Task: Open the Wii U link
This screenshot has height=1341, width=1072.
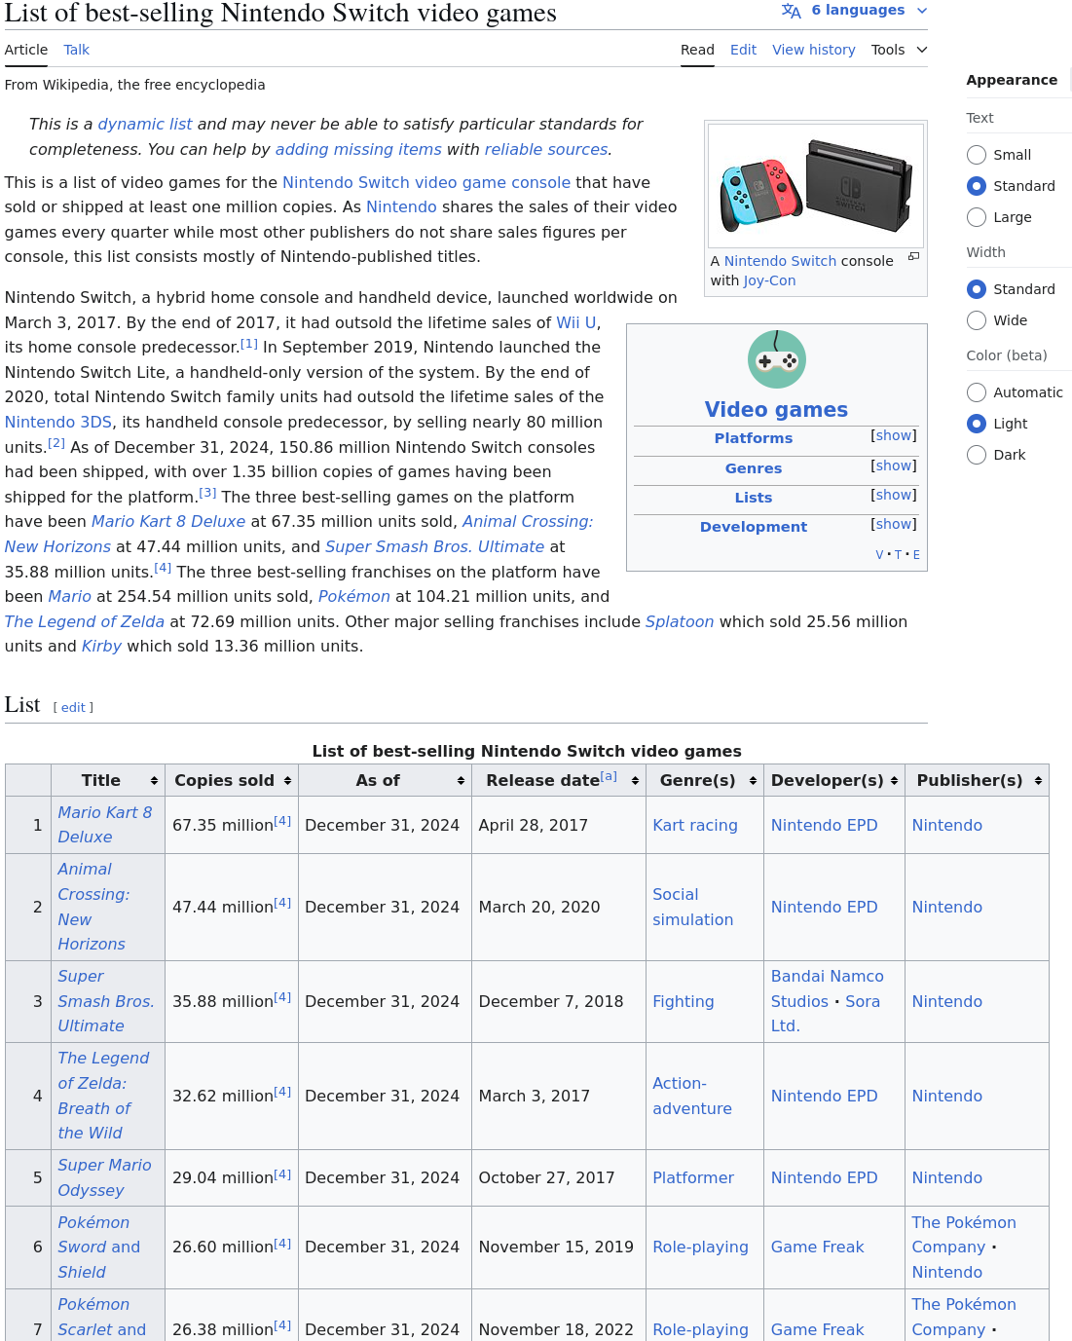Action: pos(576,323)
